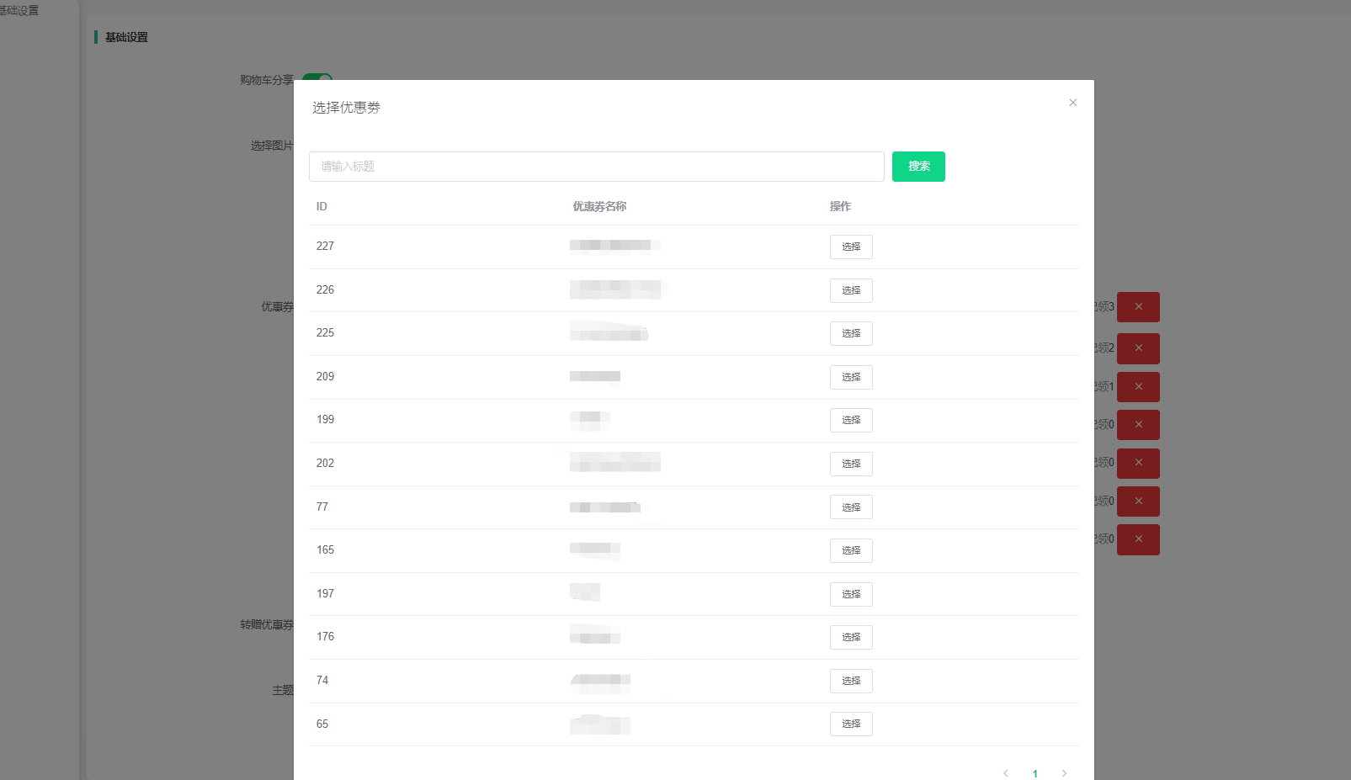Choose coupon with ID 227
Viewport: 1351px width, 780px height.
click(851, 247)
